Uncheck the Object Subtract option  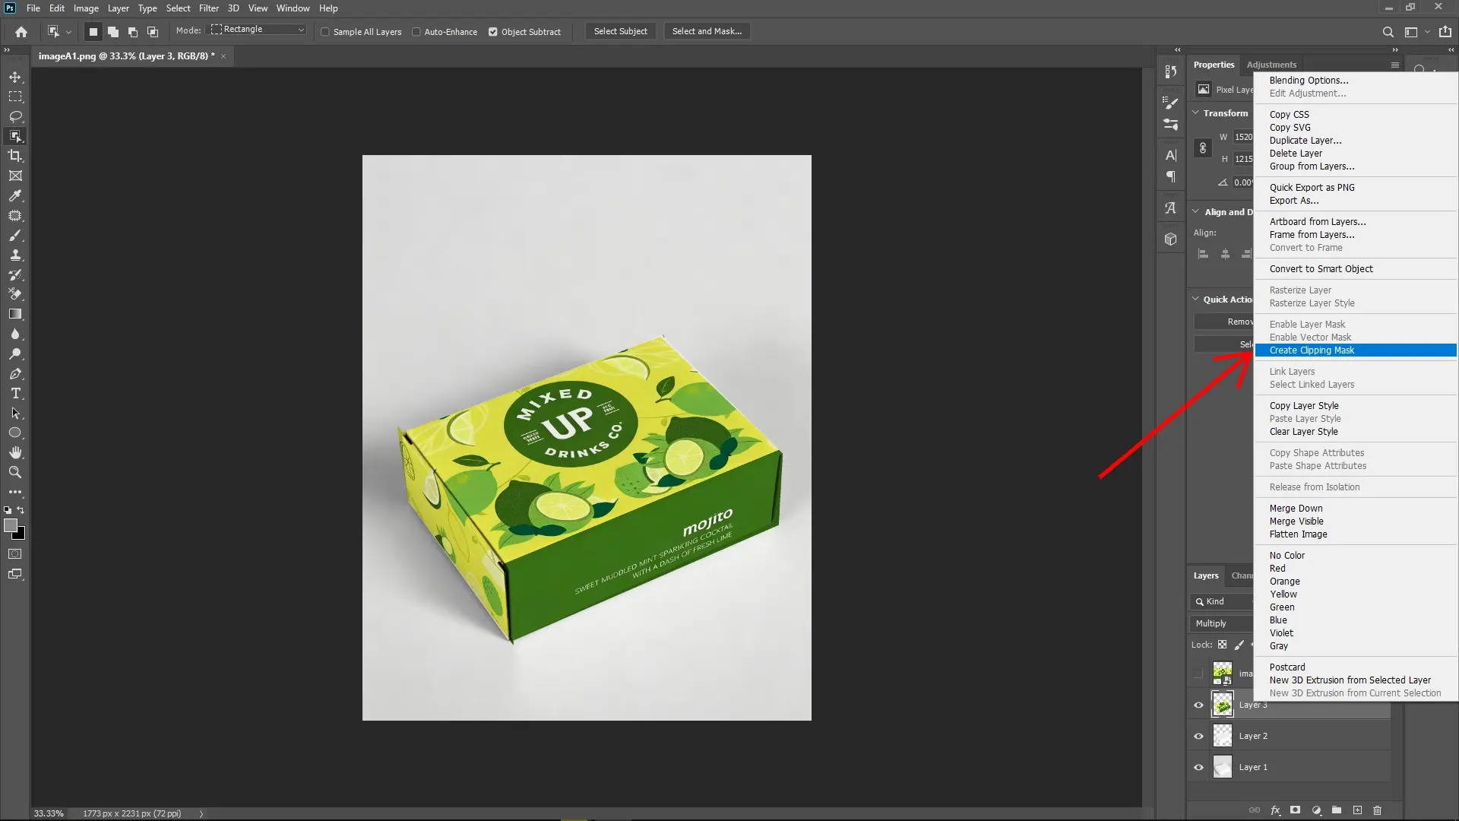[495, 32]
